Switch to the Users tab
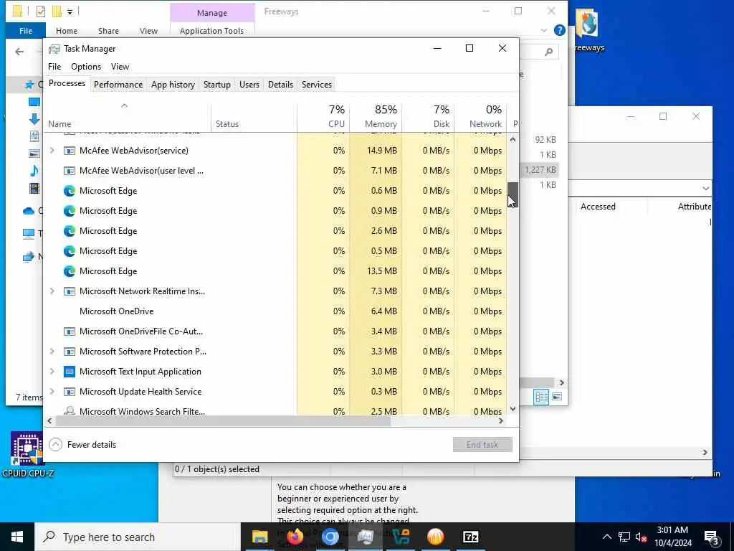Image resolution: width=734 pixels, height=551 pixels. (249, 85)
